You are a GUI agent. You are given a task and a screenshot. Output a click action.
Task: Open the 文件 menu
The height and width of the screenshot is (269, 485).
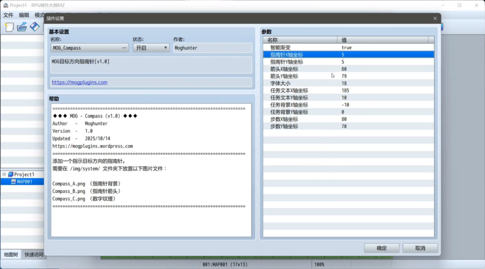tap(8, 15)
